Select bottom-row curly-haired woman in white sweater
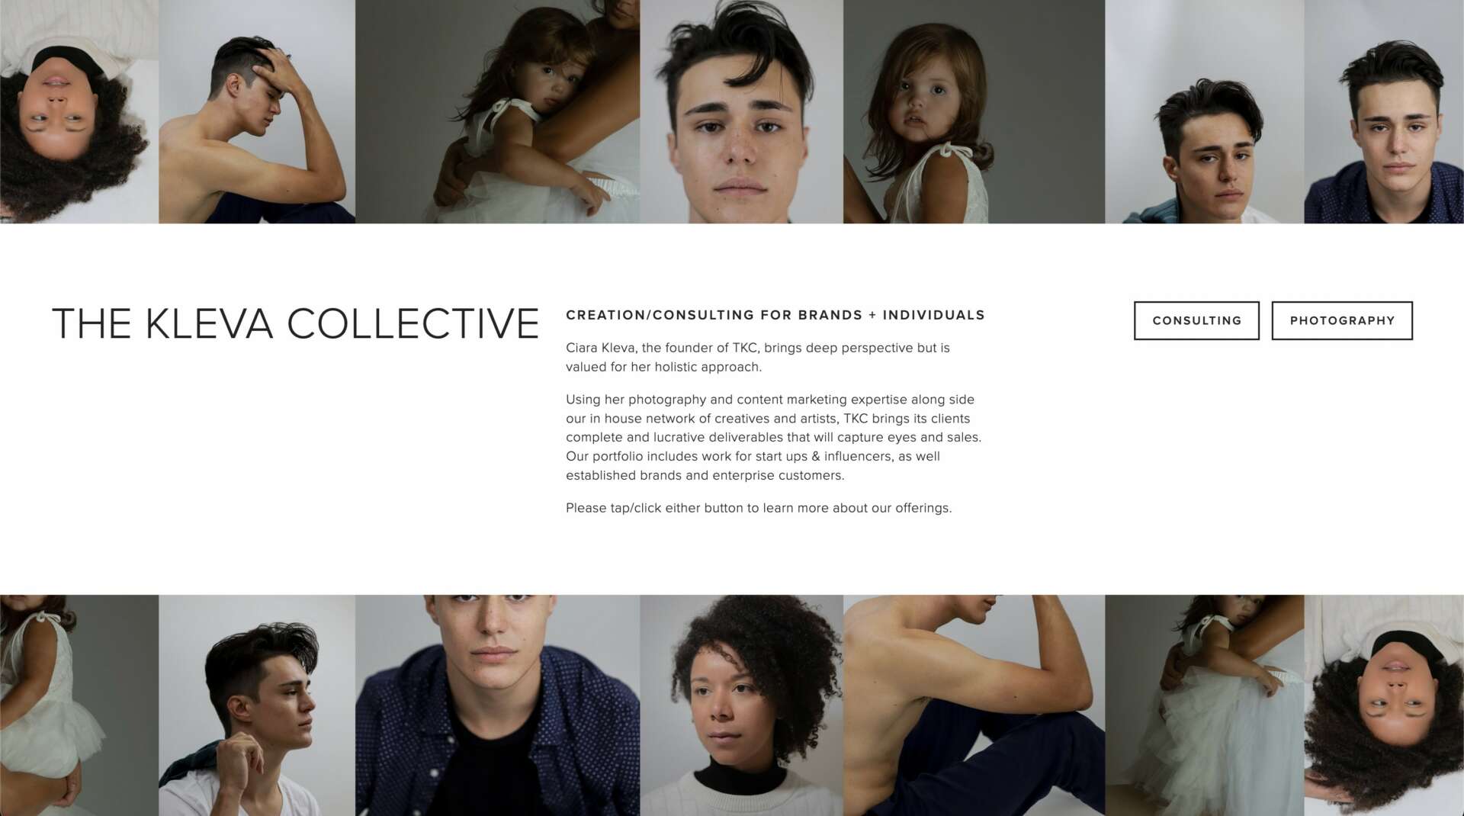1464x816 pixels. coord(741,705)
